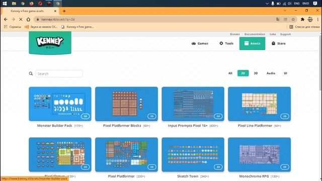Select the 3D filter

click(256, 73)
